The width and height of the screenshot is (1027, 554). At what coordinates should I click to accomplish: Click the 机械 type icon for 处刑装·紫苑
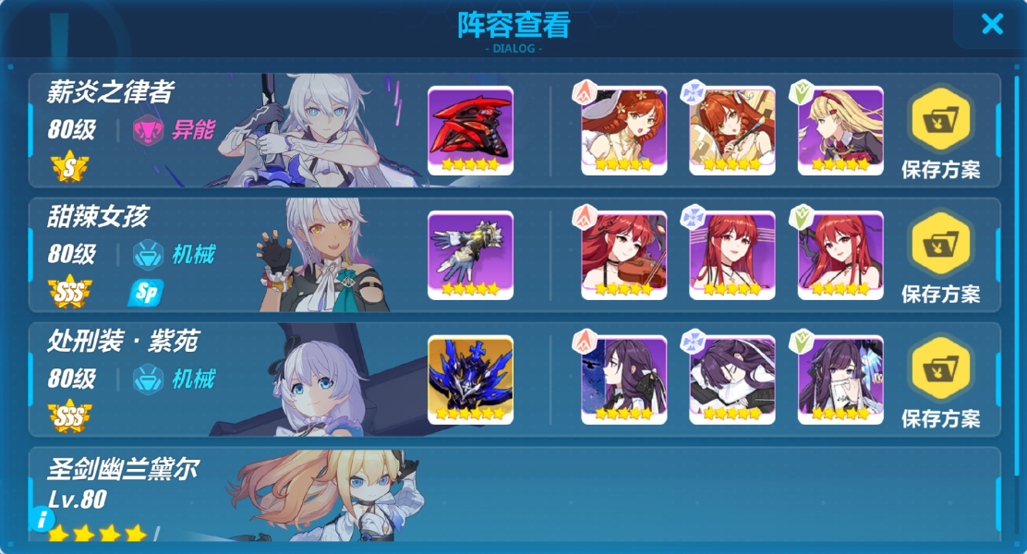click(148, 379)
